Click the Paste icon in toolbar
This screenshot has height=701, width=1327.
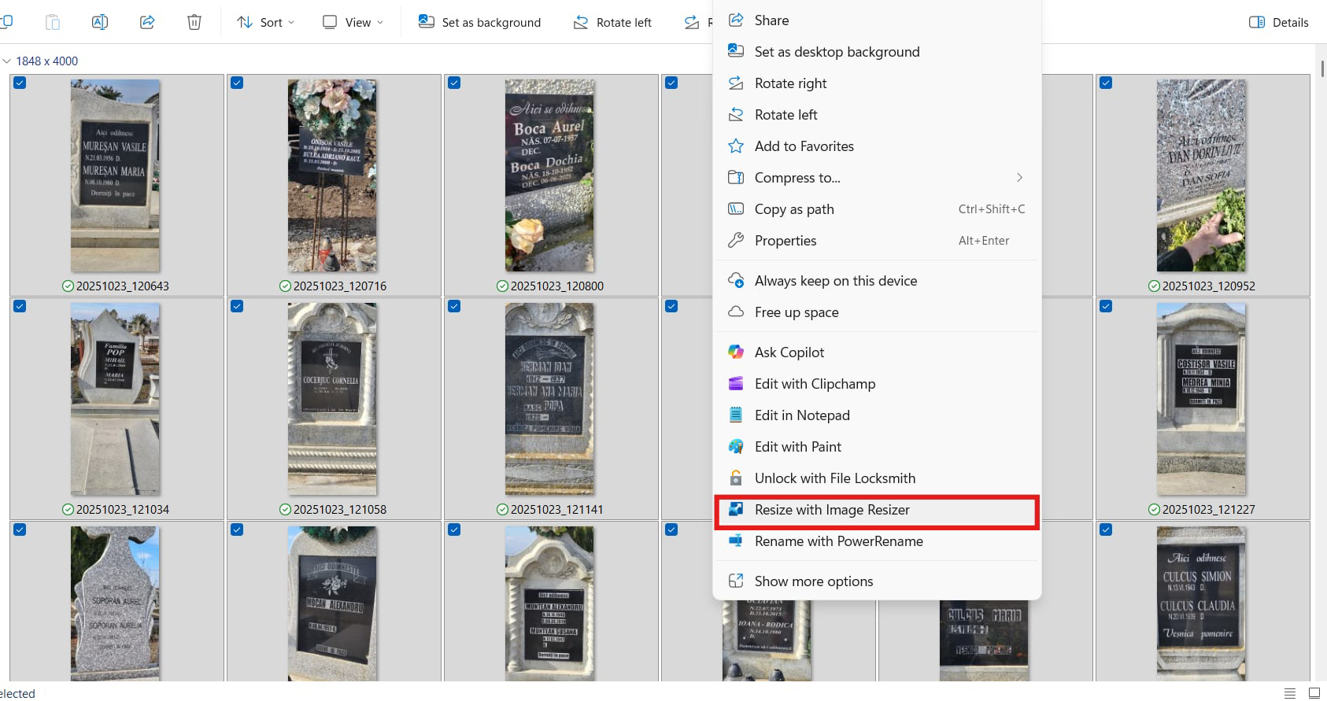pos(53,22)
